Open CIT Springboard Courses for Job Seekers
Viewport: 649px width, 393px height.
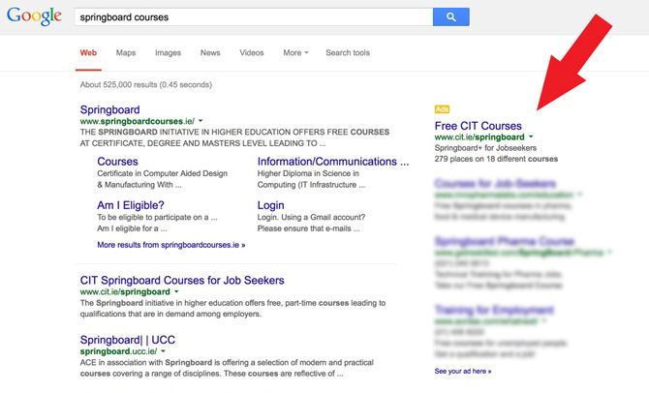pyautogui.click(x=182, y=280)
